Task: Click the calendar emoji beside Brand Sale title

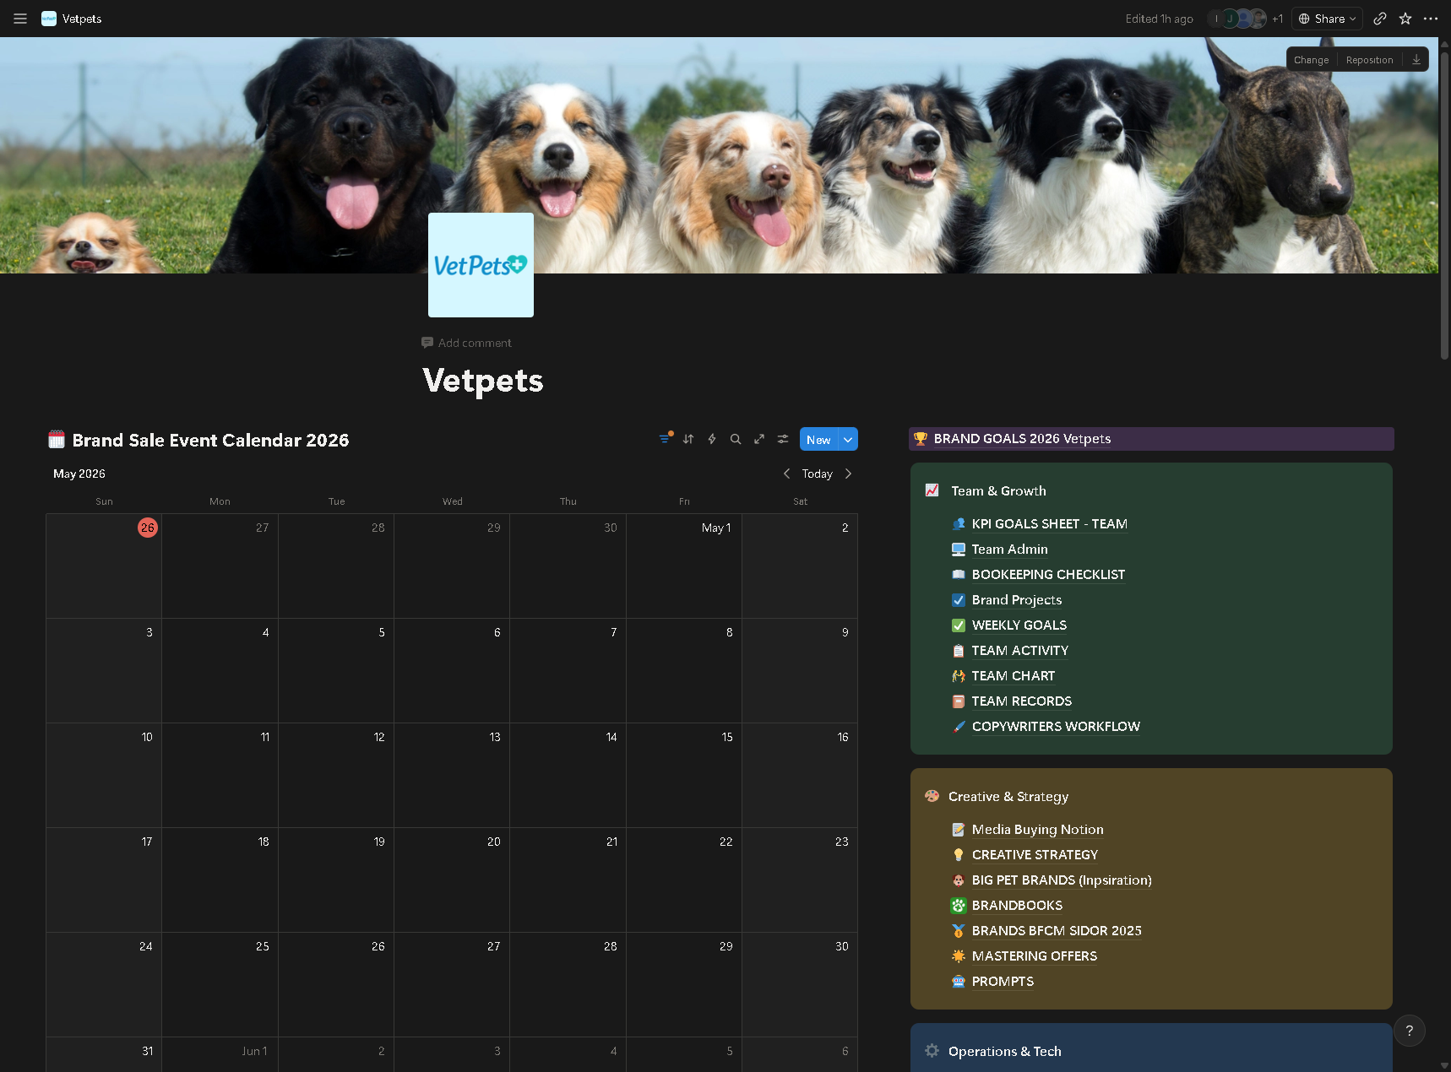Action: [57, 440]
